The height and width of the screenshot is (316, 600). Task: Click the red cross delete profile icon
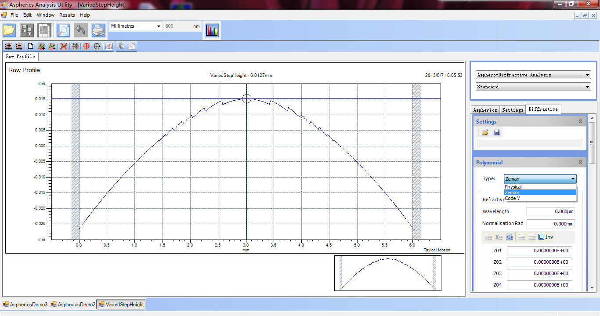(64, 46)
